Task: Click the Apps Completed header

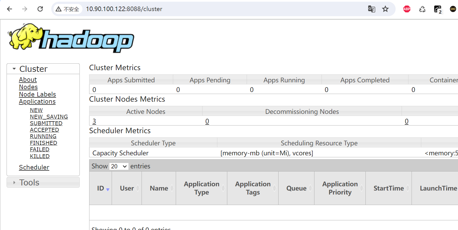Action: coord(365,80)
